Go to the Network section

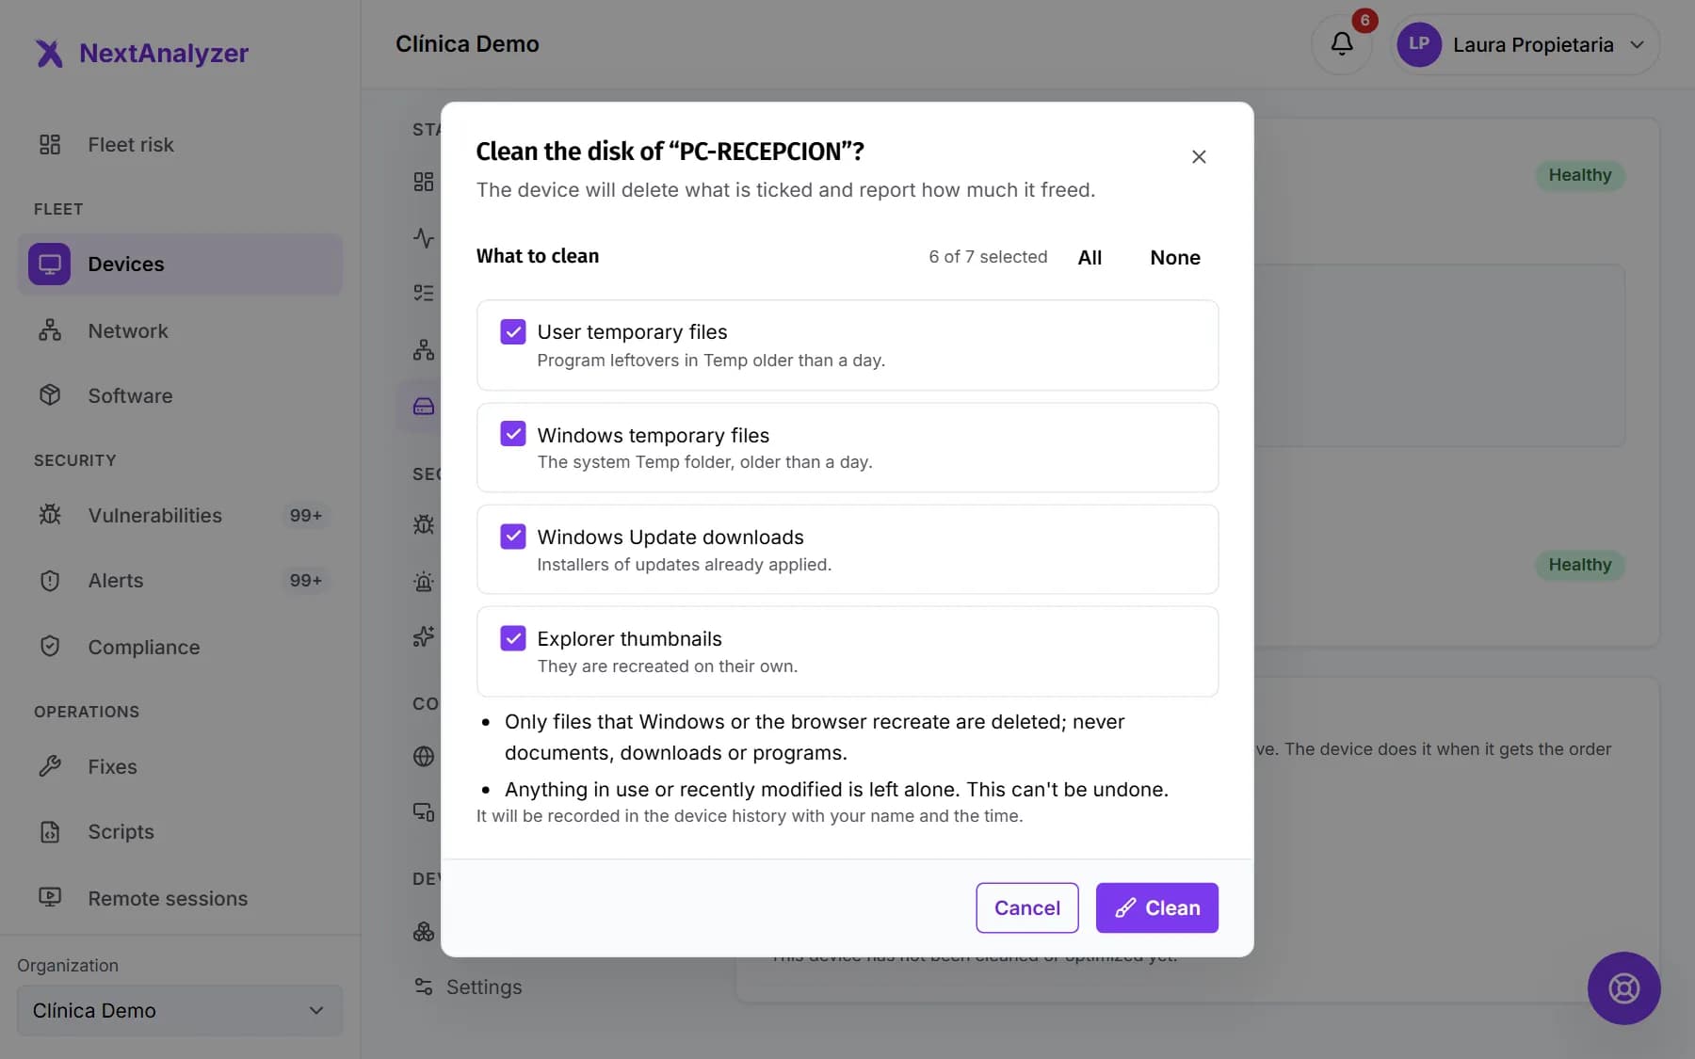click(x=180, y=330)
